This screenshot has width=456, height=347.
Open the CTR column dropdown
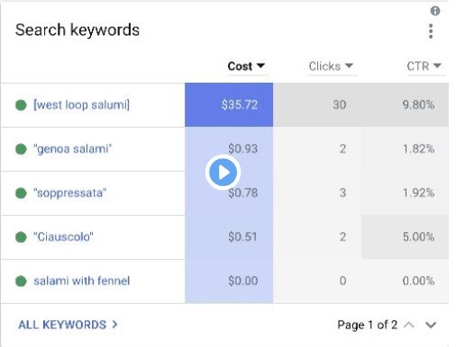click(424, 67)
